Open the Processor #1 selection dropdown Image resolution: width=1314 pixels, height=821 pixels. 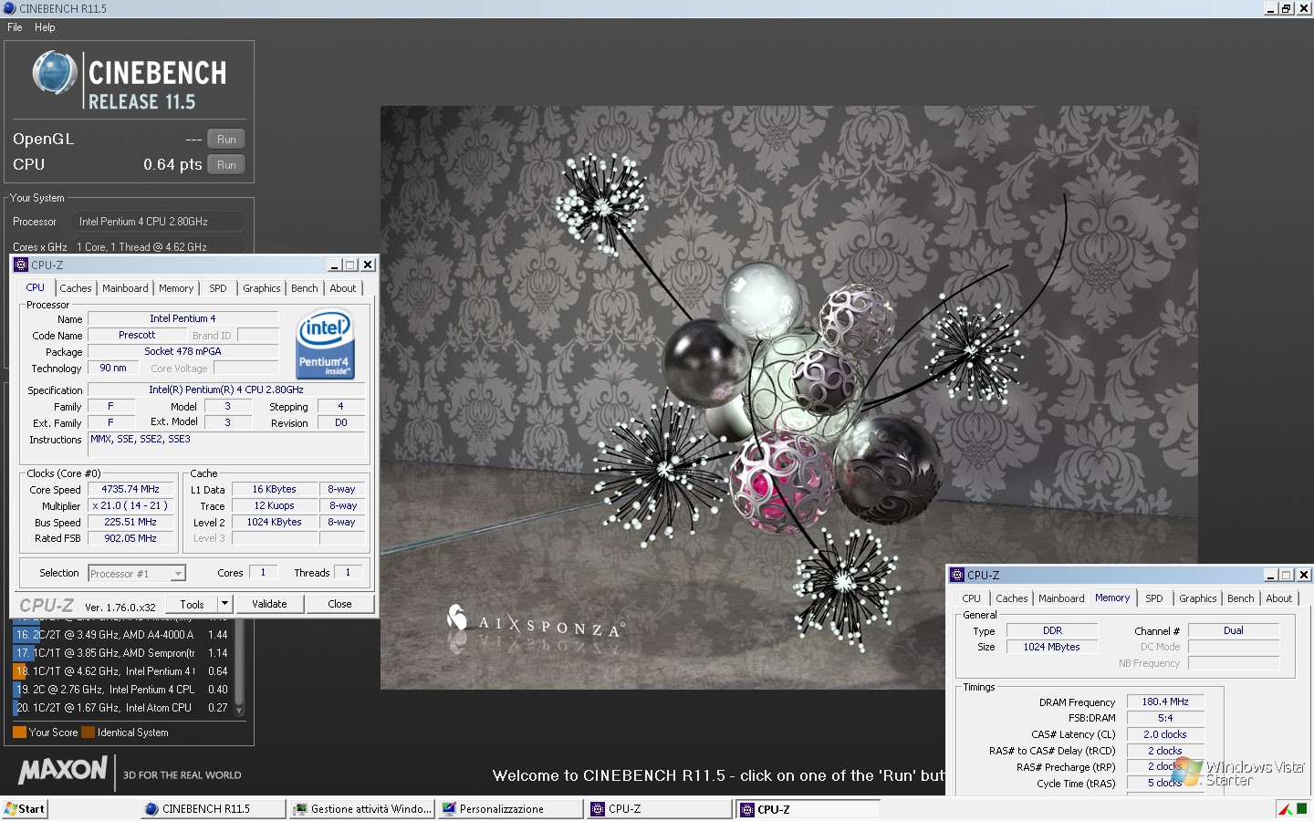tap(137, 574)
